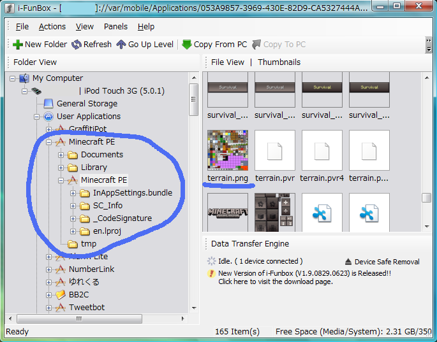This screenshot has width=437, height=342.
Task: Click the Library folder icon
Action: pos(73,167)
